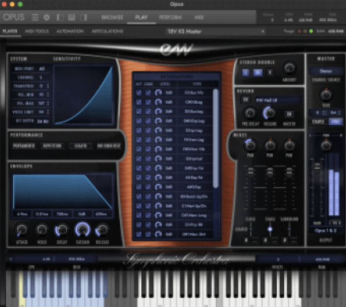Click the Portamento performance button
This screenshot has width=346, height=307.
point(24,146)
